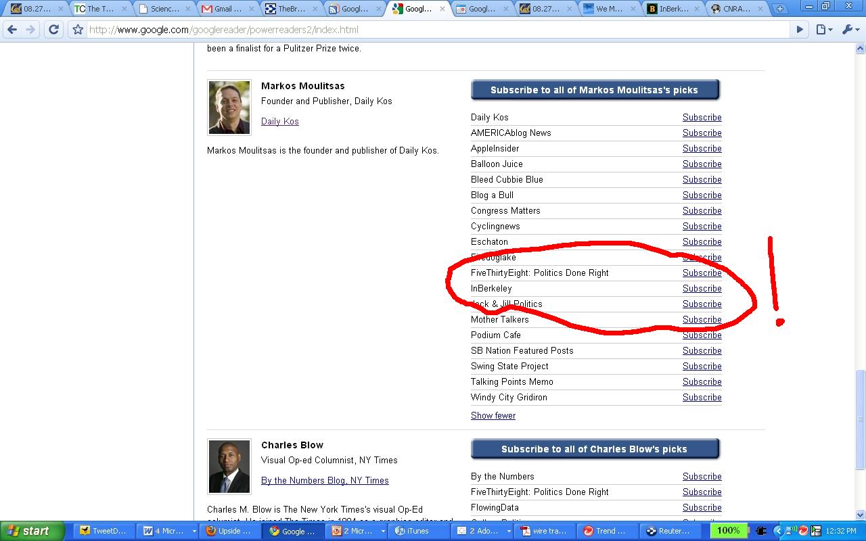The height and width of the screenshot is (541, 866).
Task: Open a new tab with plus button
Action: tap(779, 9)
